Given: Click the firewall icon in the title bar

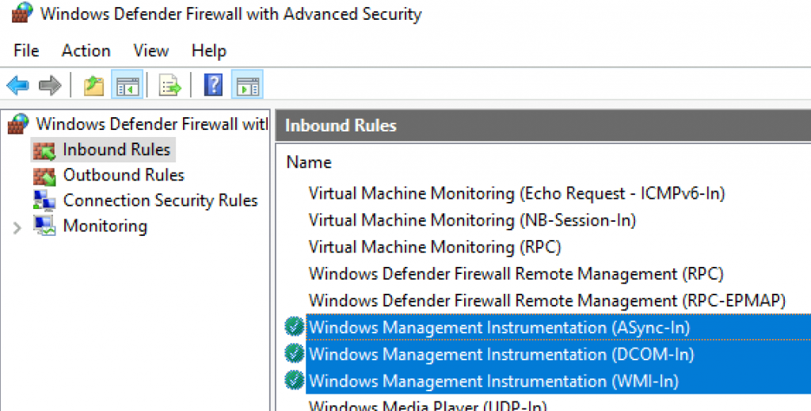Looking at the screenshot, I should (x=21, y=13).
